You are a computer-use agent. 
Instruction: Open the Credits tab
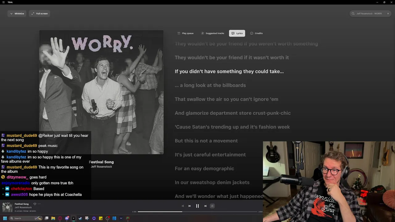256,33
